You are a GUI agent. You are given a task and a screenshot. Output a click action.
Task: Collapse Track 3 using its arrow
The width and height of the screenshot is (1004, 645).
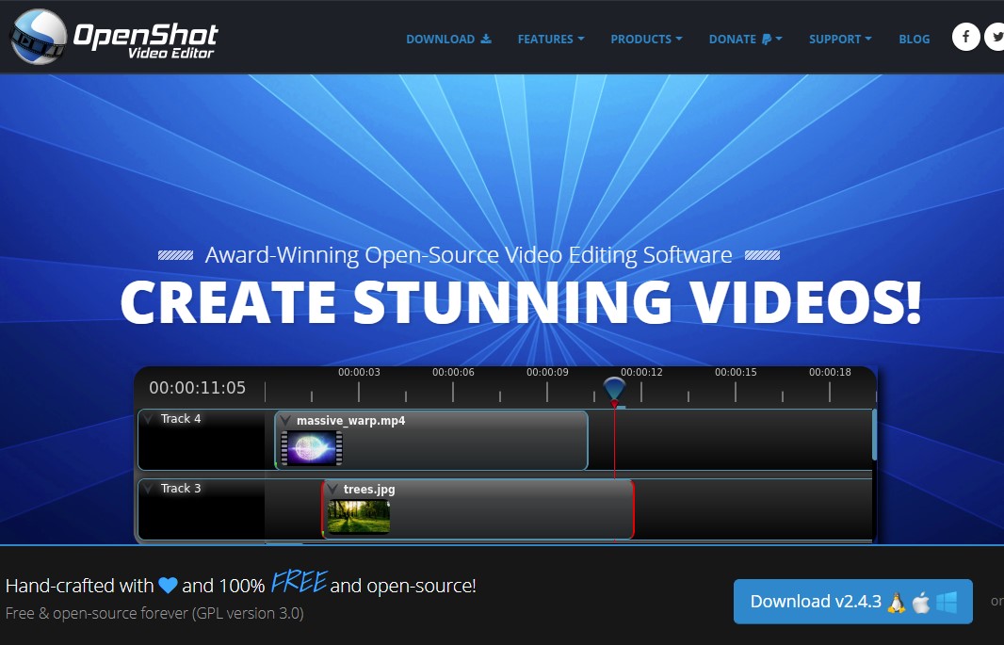pos(149,489)
